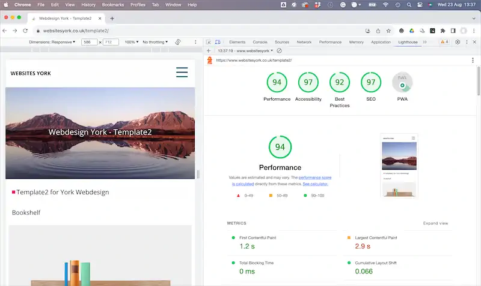Open the Apple menu
Image resolution: width=481 pixels, height=286 pixels.
6,5
